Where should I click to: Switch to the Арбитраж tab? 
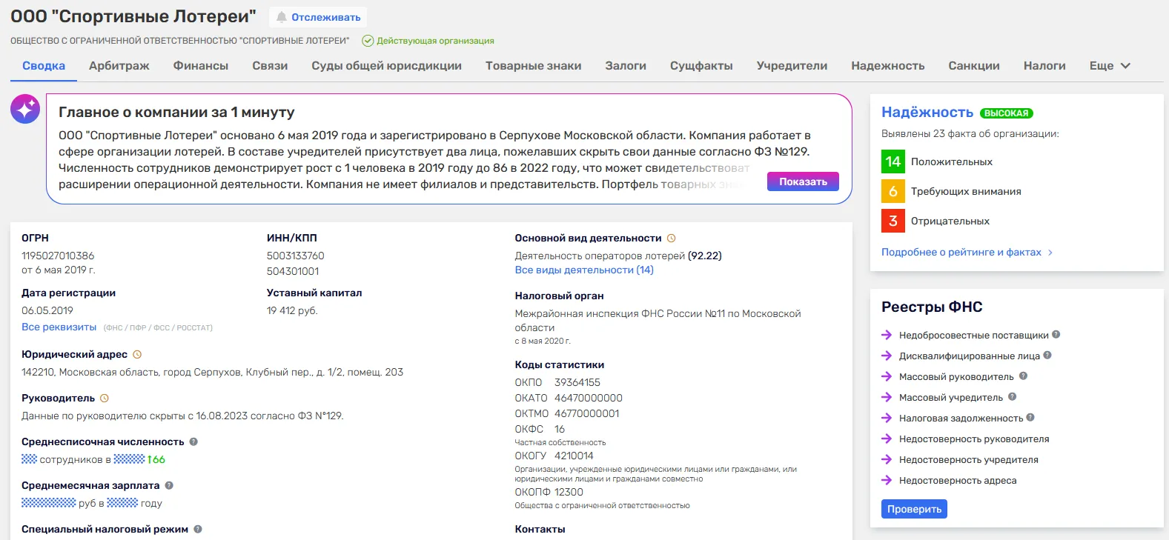coord(119,66)
